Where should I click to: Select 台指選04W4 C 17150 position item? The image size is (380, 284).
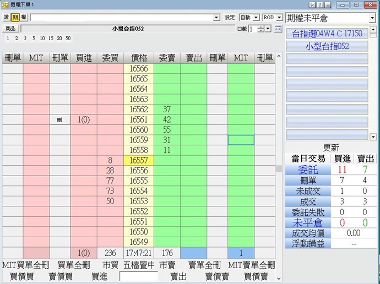click(327, 33)
